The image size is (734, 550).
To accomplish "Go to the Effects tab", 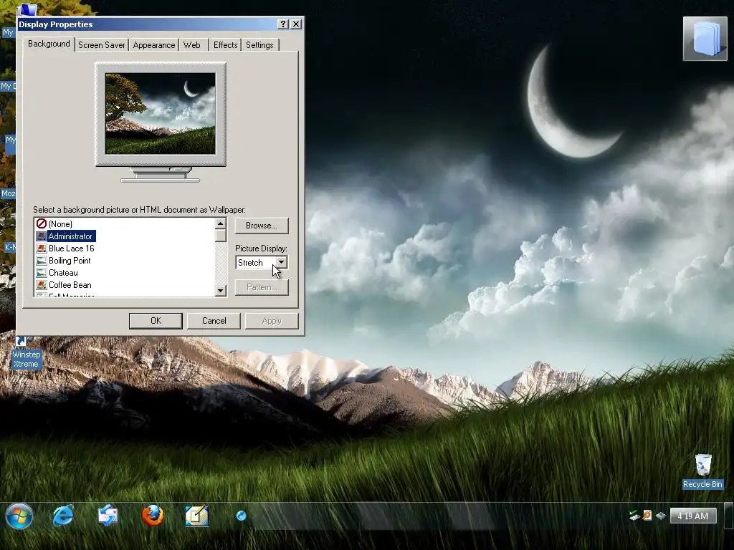I will click(x=226, y=45).
